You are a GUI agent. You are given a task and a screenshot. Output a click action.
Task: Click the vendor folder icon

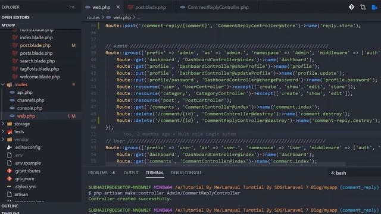point(10,140)
